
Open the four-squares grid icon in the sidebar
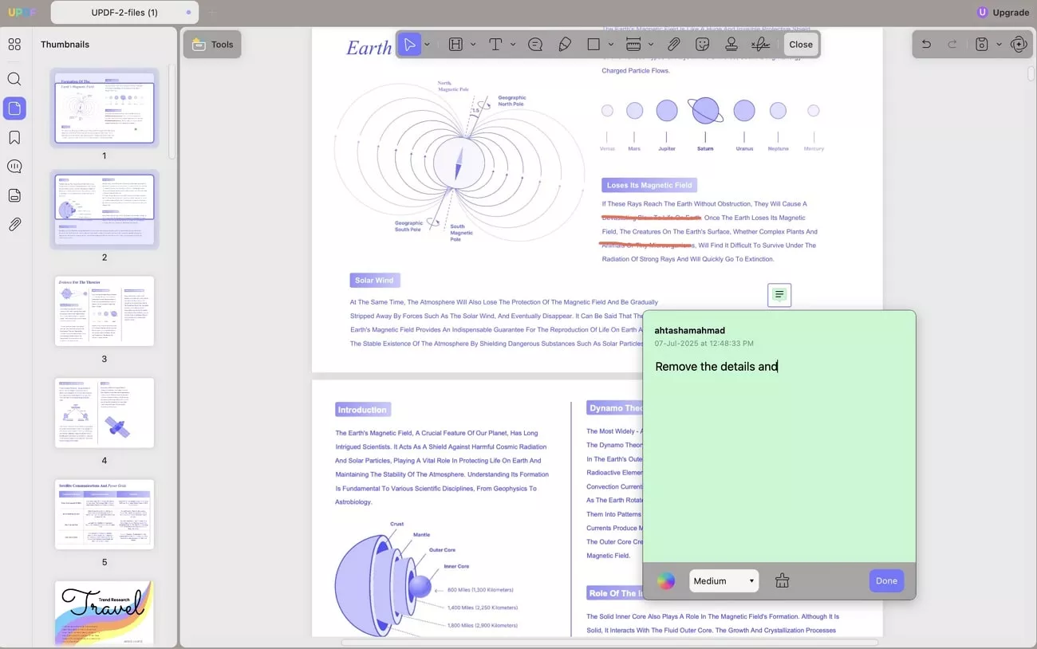pyautogui.click(x=14, y=45)
